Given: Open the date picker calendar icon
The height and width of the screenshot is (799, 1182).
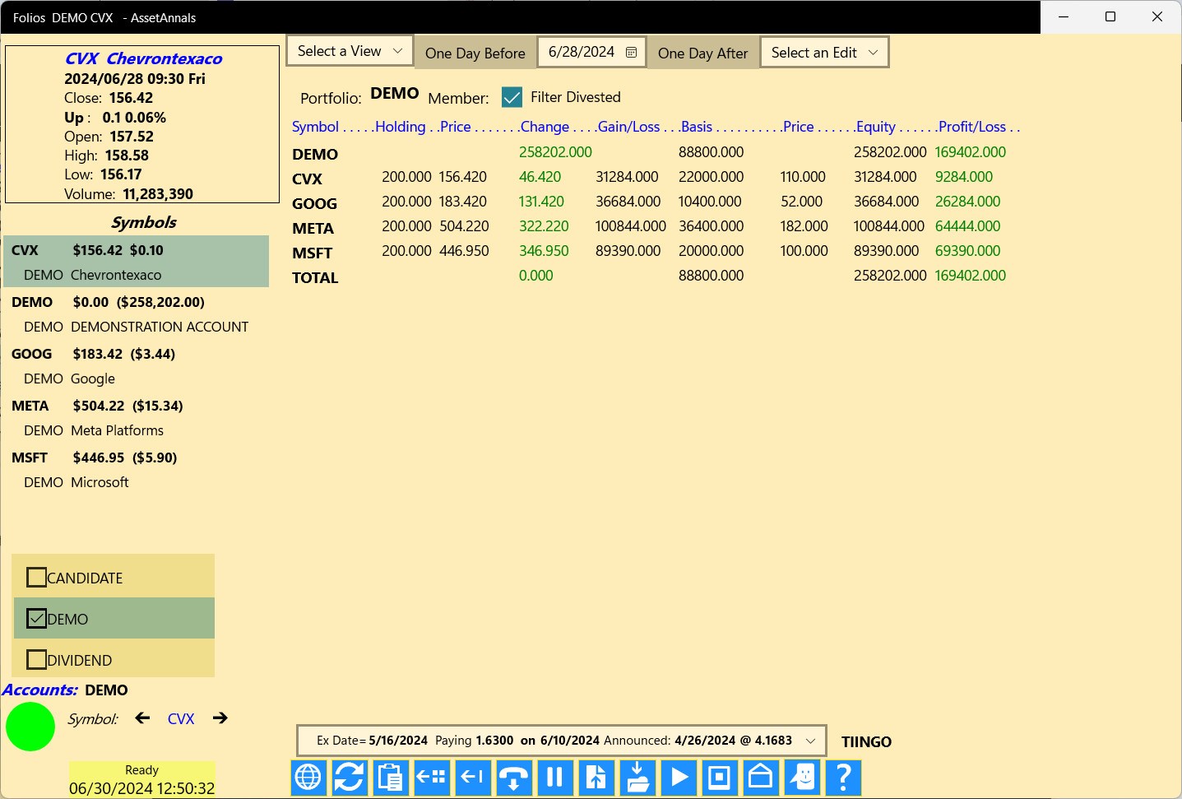Looking at the screenshot, I should [x=631, y=52].
